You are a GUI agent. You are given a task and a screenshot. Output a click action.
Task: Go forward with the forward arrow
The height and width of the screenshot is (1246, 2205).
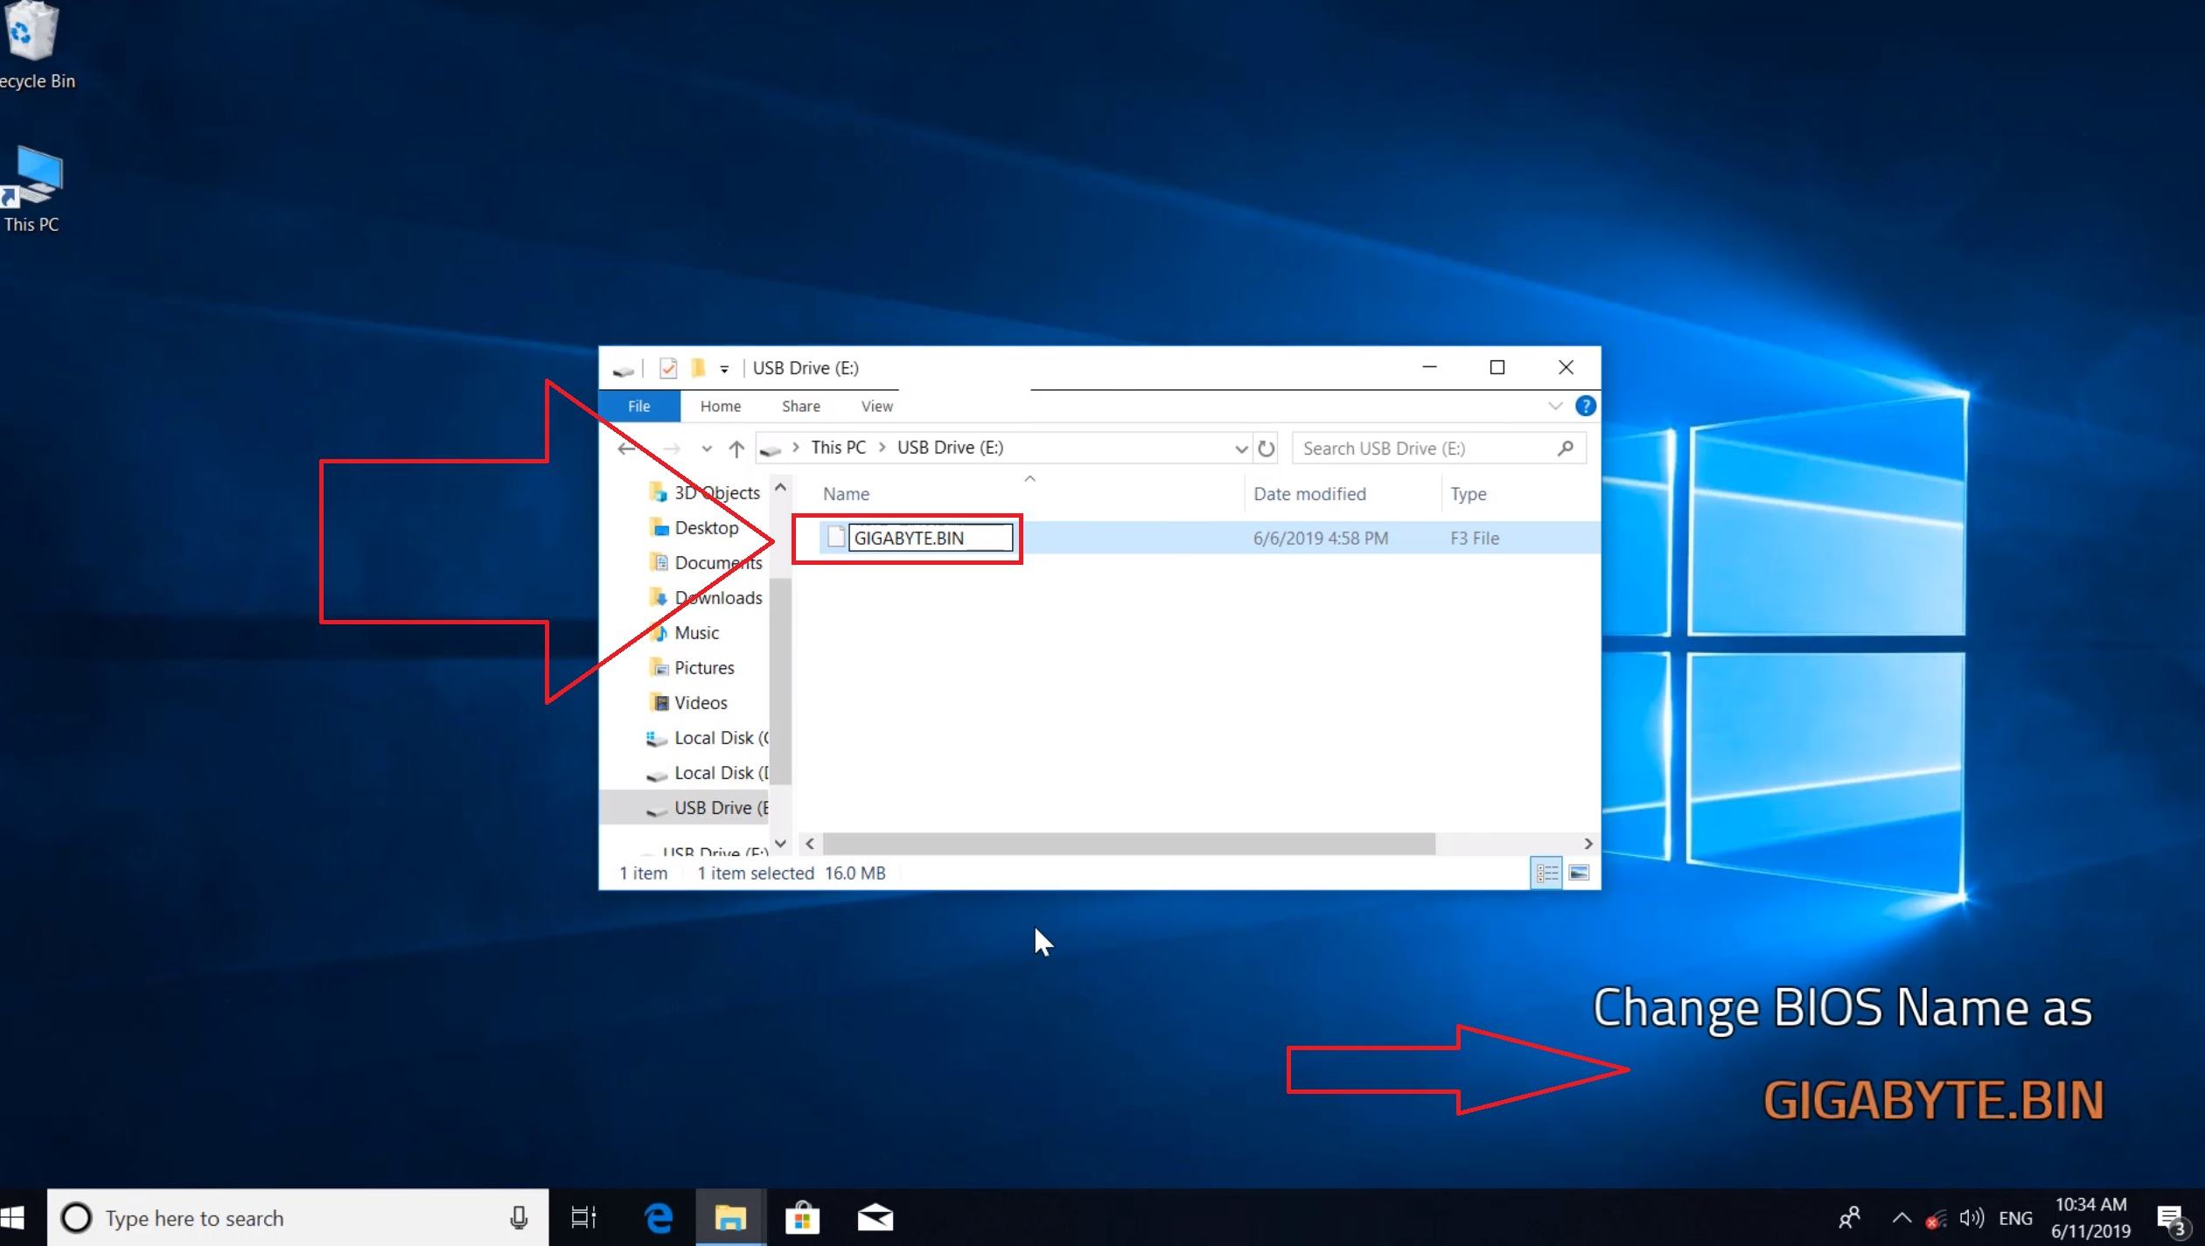click(672, 449)
